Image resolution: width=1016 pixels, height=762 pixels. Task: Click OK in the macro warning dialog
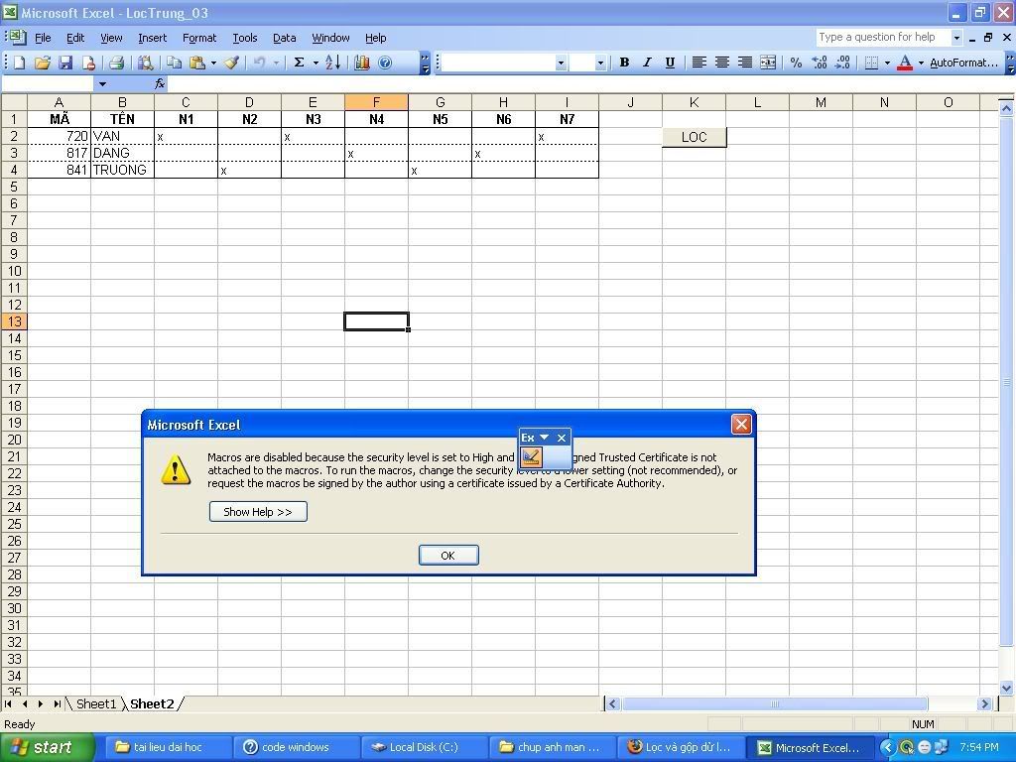pos(448,556)
